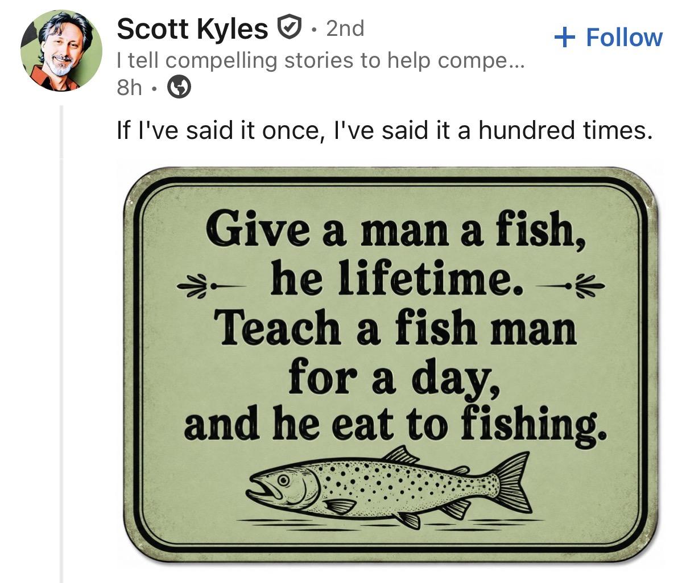Screen dimensions: 686x583
Task: Click the globe public visibility icon
Action: point(179,87)
